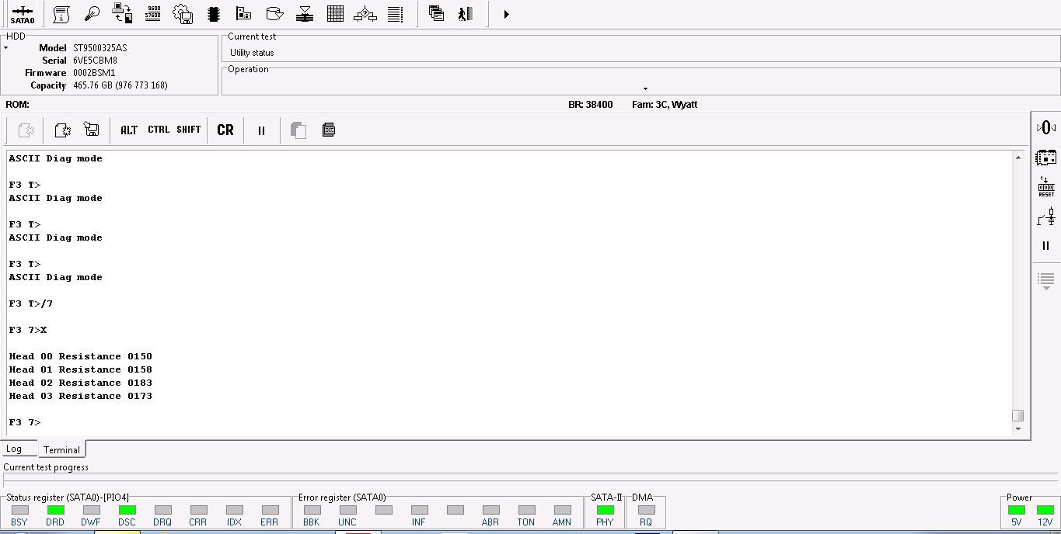Click the BSY status indicator
This screenshot has width=1061, height=534.
coord(20,510)
